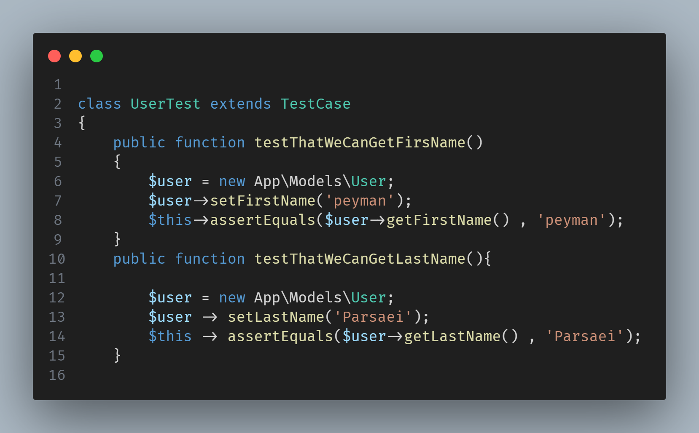This screenshot has width=699, height=433.
Task: Click the yellow minimize dot
Action: pyautogui.click(x=75, y=56)
